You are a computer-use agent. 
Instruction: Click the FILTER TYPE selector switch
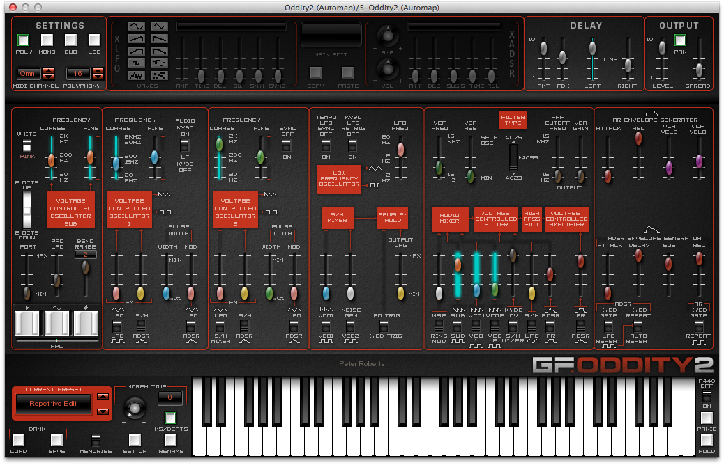513,158
